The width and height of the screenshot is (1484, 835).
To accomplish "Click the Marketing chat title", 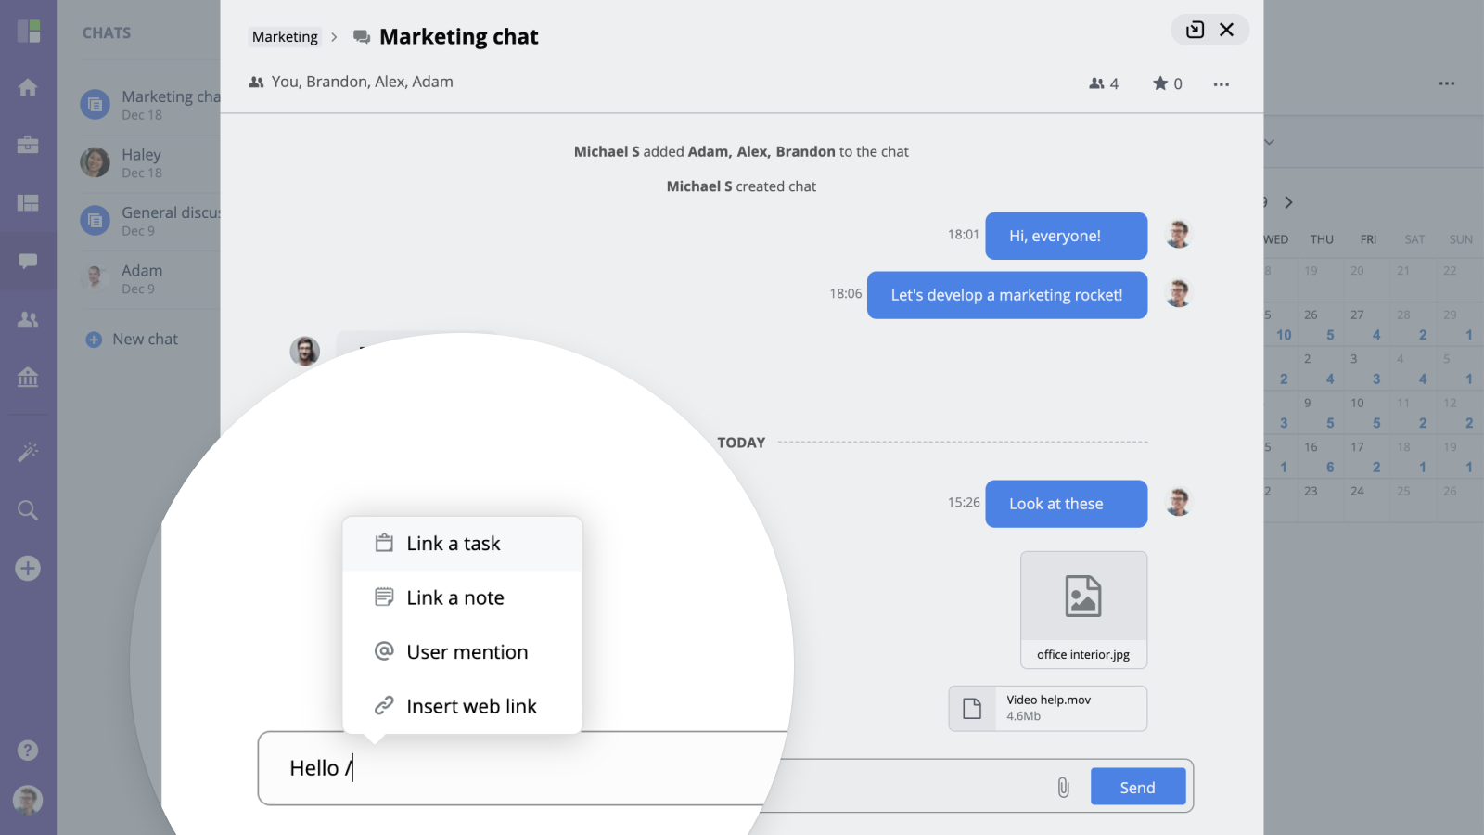I will [x=459, y=37].
